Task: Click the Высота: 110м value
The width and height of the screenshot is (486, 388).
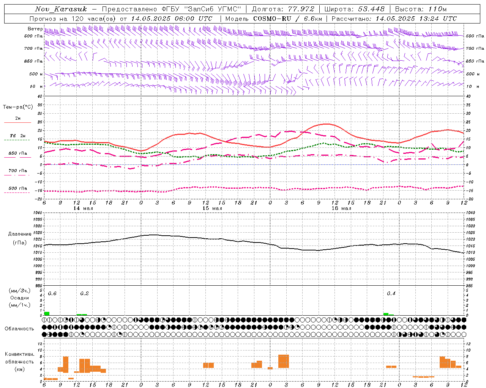Action: click(421, 9)
